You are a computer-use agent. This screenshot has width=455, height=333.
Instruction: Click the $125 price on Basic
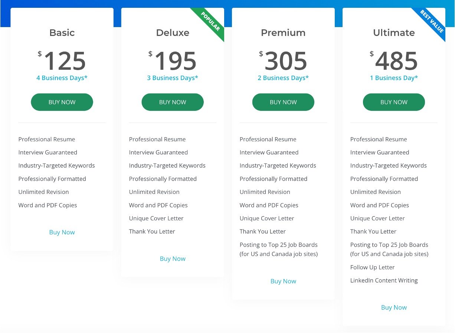click(x=62, y=60)
